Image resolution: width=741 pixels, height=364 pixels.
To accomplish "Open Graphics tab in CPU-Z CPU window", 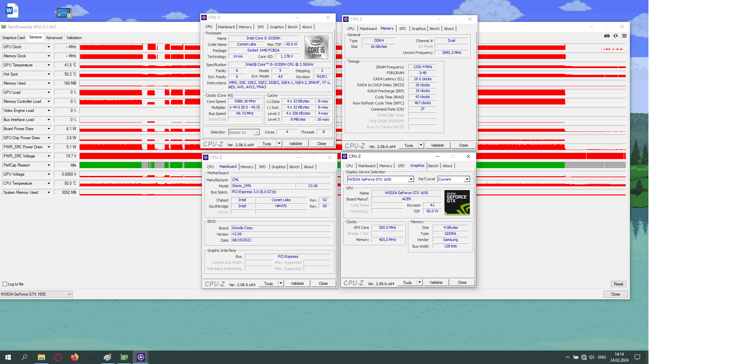I will [x=277, y=27].
